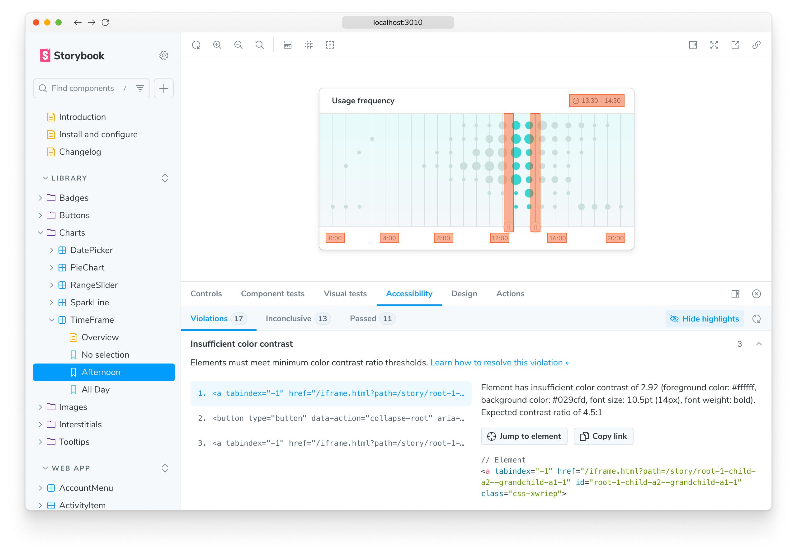
Task: Toggle fullscreen canvas mode
Action: (x=714, y=45)
